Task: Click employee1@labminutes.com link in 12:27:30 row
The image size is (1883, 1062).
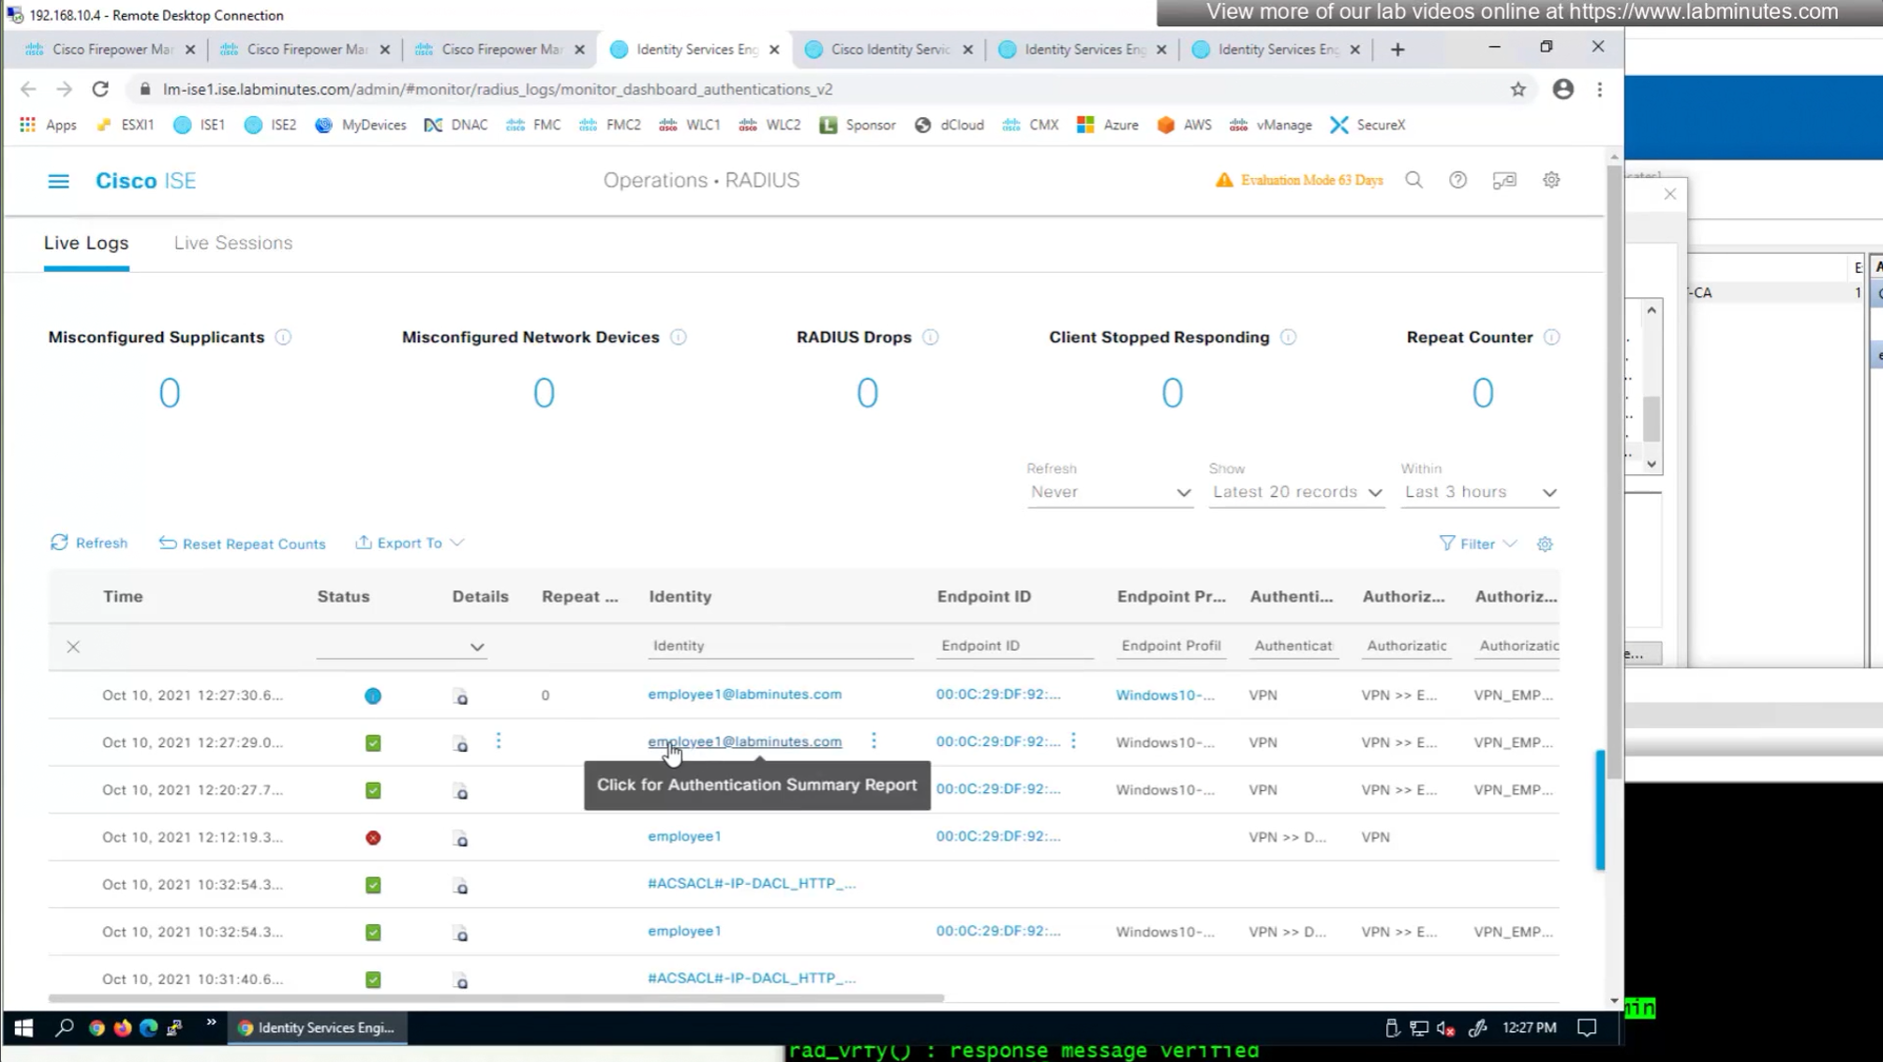Action: [x=744, y=695]
